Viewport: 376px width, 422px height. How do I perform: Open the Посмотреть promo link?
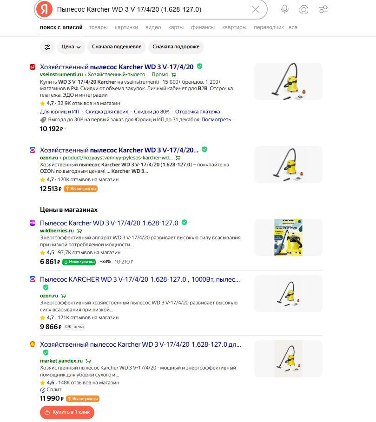click(x=216, y=119)
